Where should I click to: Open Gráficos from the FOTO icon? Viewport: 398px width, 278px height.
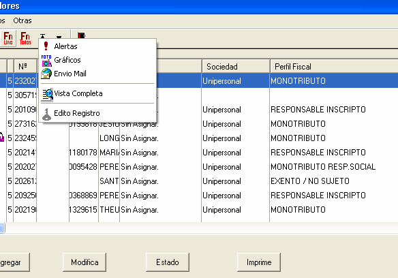[46, 61]
